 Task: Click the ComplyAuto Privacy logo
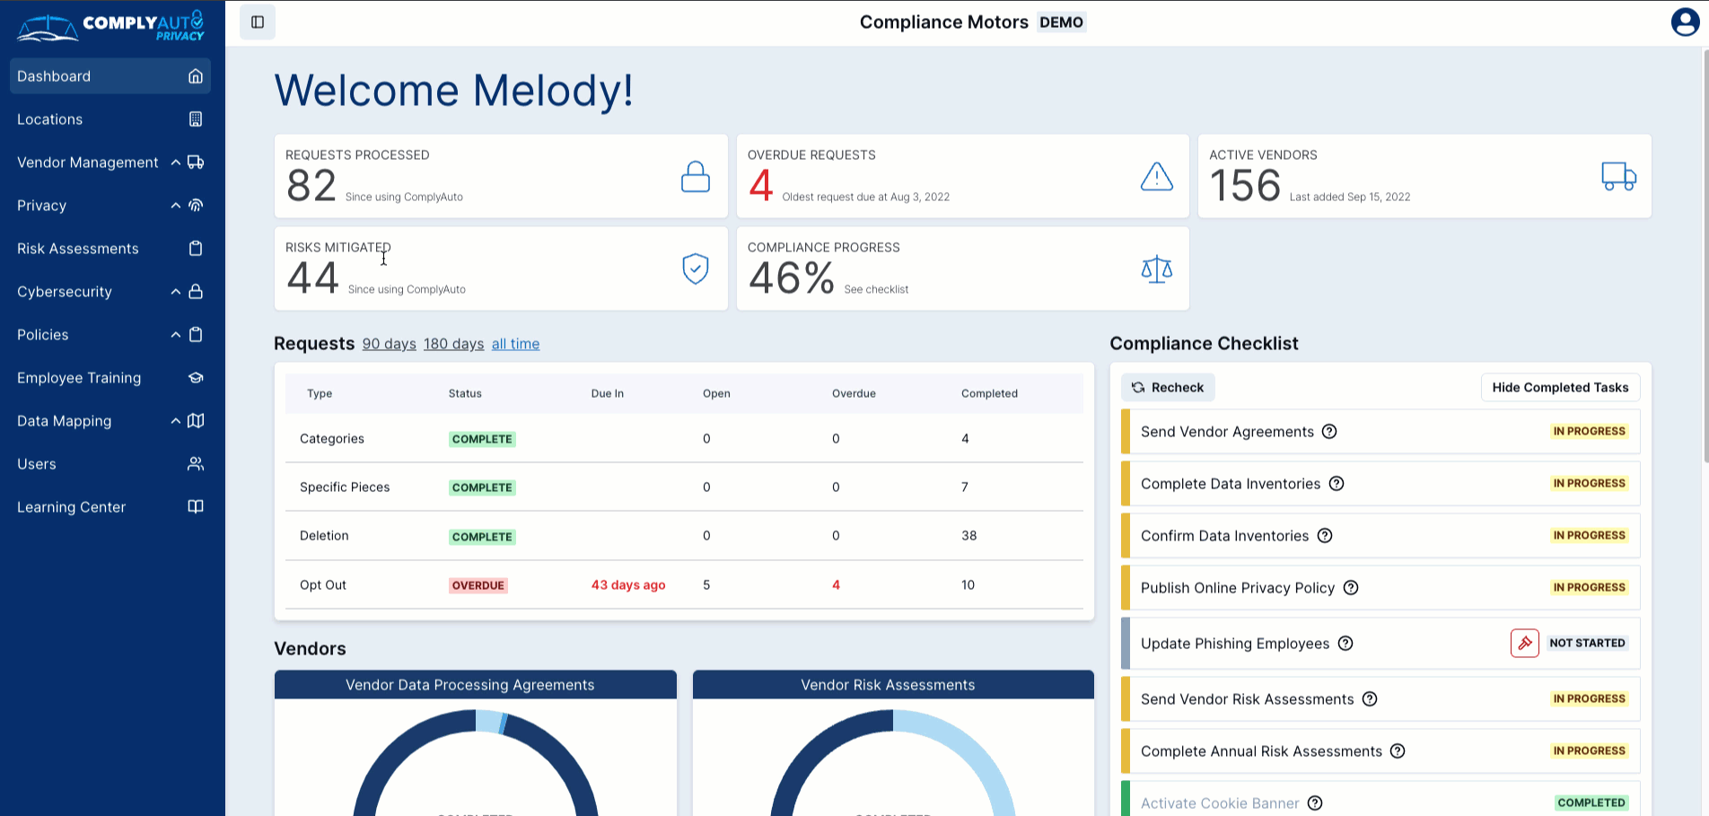(x=110, y=26)
